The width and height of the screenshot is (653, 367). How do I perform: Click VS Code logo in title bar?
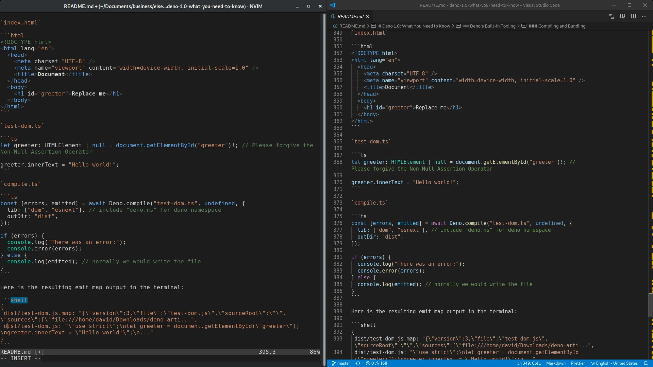click(333, 5)
